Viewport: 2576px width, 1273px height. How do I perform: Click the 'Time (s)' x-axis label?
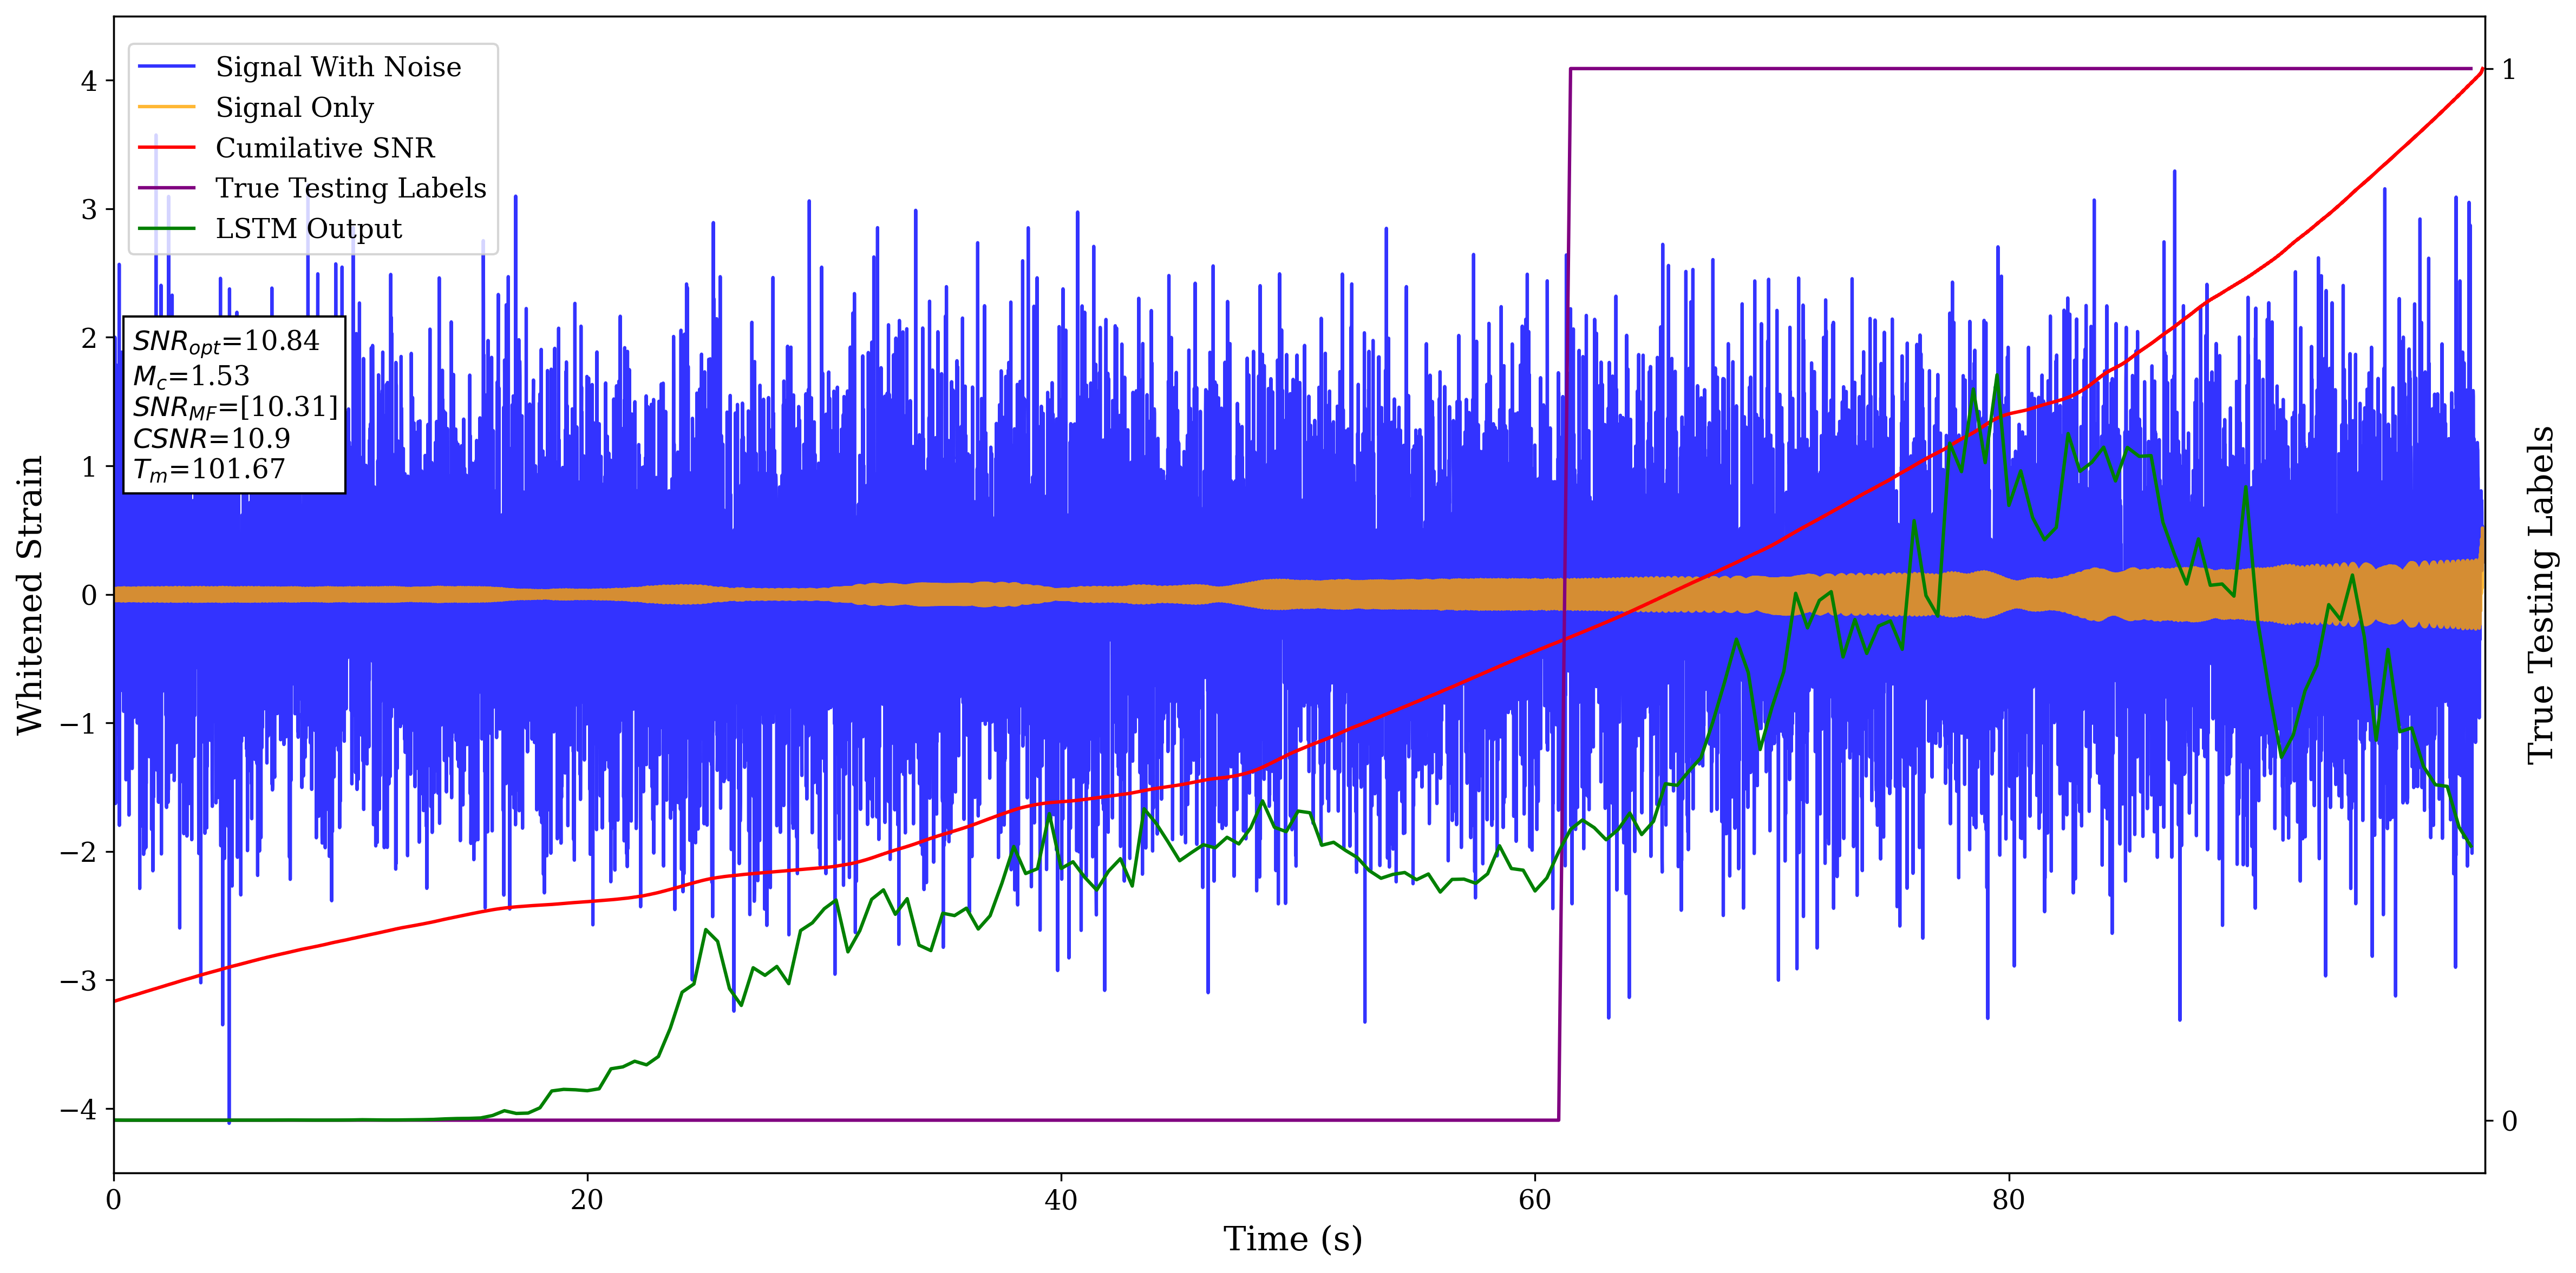(1292, 1239)
